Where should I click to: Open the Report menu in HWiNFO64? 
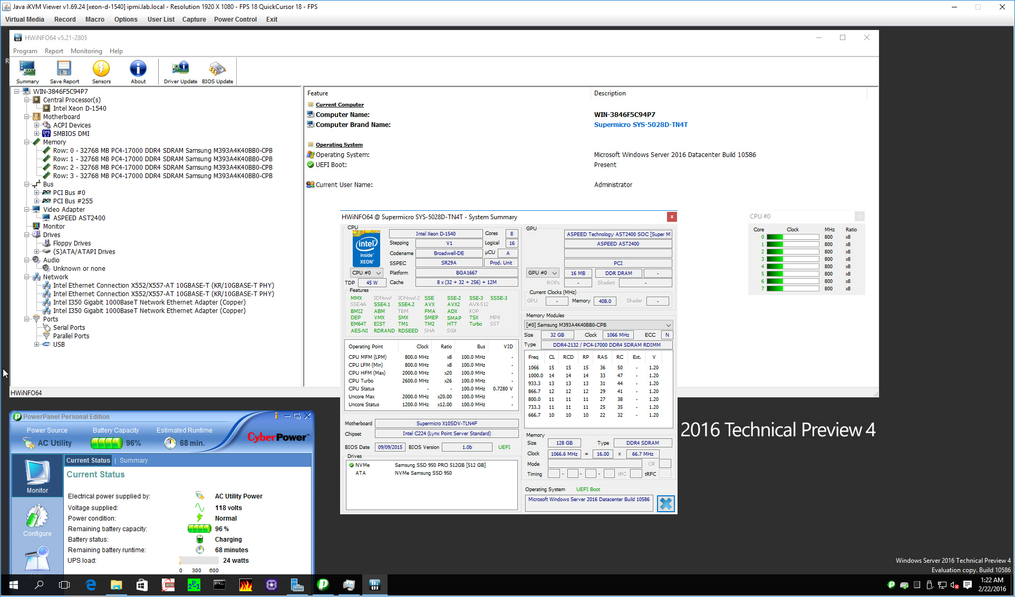tap(54, 51)
